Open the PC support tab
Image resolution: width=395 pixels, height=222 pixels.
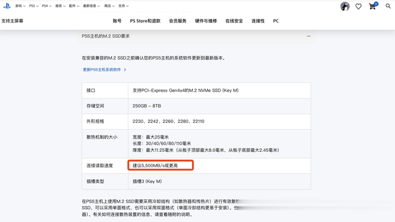pos(276,21)
